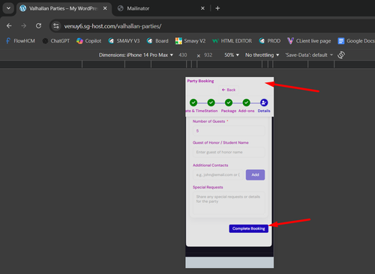Click the Package step check circle
375x274 pixels.
click(229, 103)
